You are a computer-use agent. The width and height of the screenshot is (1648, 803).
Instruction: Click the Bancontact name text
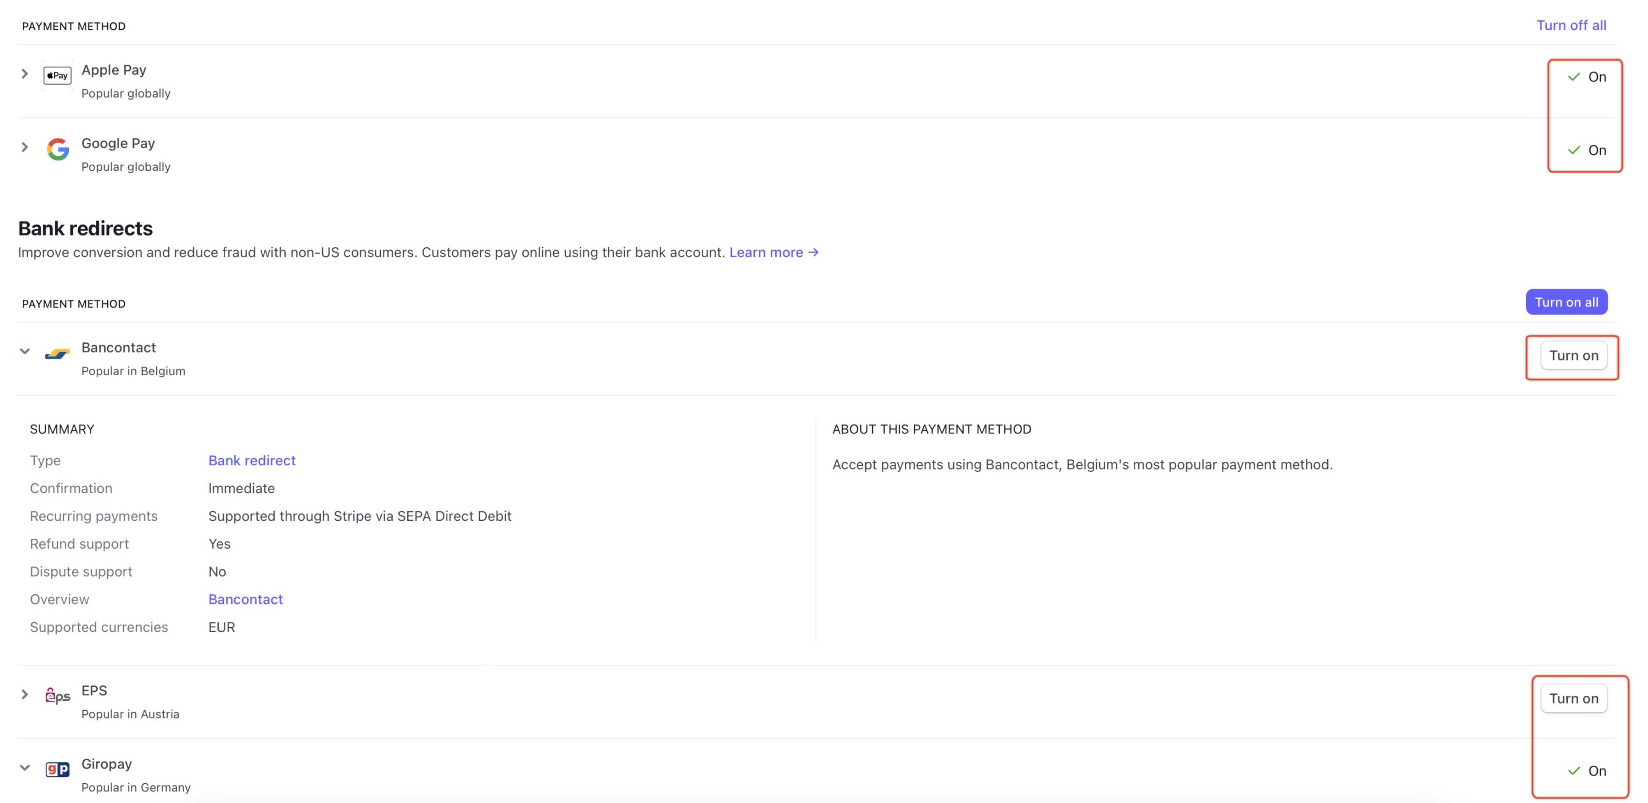118,347
